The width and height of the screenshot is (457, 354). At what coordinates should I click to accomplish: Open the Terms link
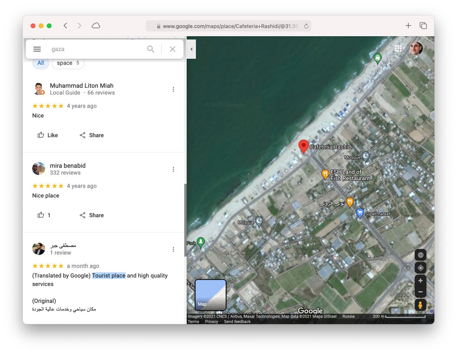point(194,322)
